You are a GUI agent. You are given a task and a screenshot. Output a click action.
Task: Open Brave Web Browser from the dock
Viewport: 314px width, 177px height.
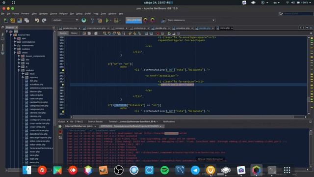point(210,170)
